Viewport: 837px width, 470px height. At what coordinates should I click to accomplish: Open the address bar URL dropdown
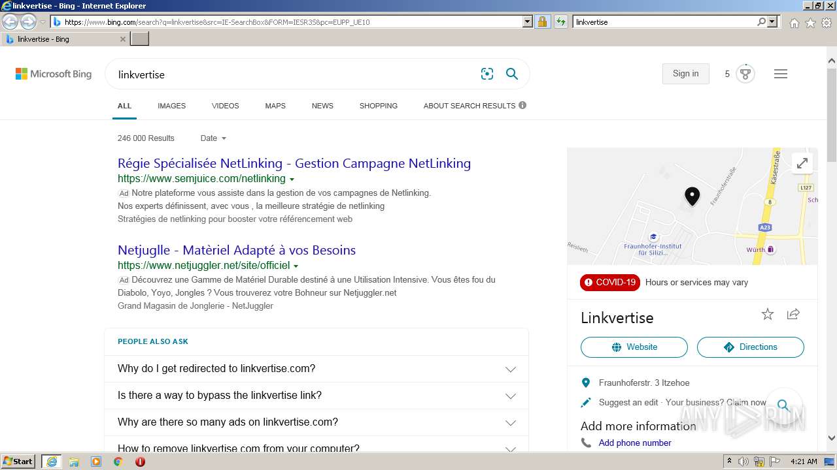[528, 22]
